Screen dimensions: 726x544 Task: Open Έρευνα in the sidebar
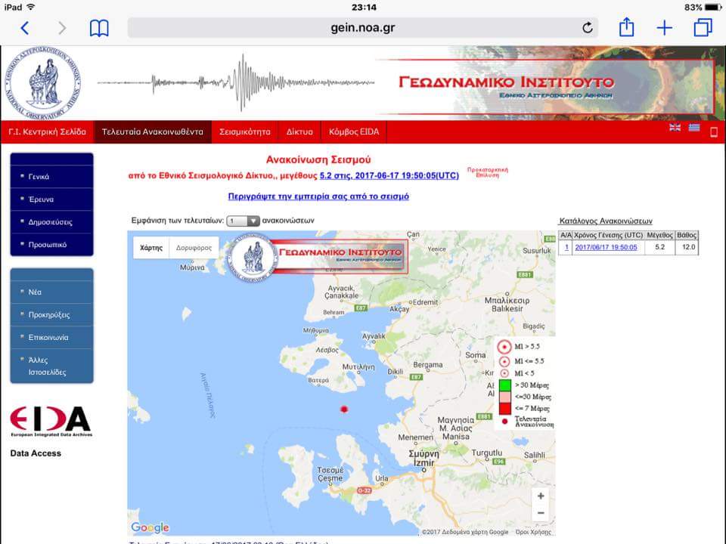[x=52, y=199]
